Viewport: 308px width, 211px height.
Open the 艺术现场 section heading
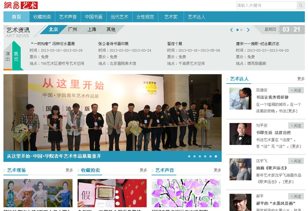[x=16, y=170]
